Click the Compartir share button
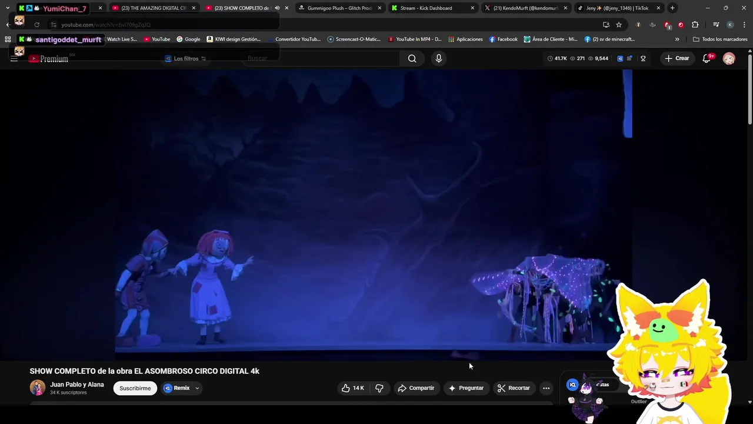 [x=416, y=388]
